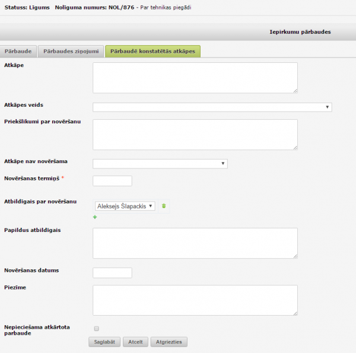Click into the Priekšlikumi par novēršanu text area

(x=195, y=134)
